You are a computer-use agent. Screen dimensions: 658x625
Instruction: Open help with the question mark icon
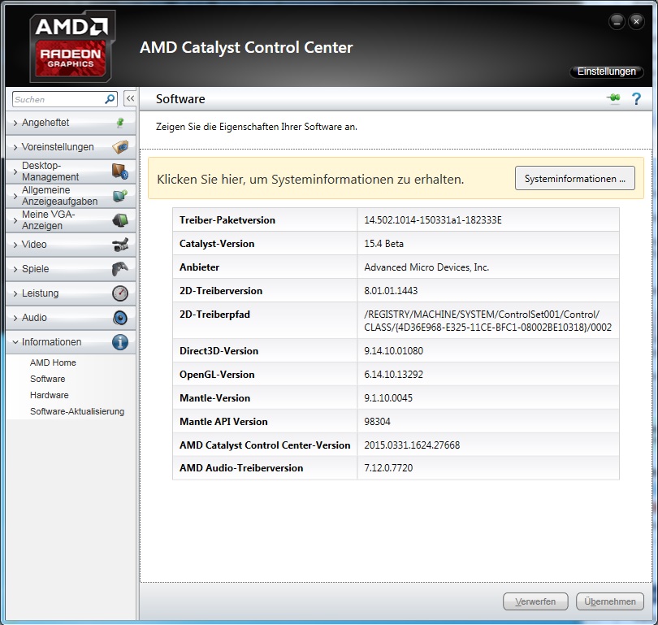click(636, 98)
